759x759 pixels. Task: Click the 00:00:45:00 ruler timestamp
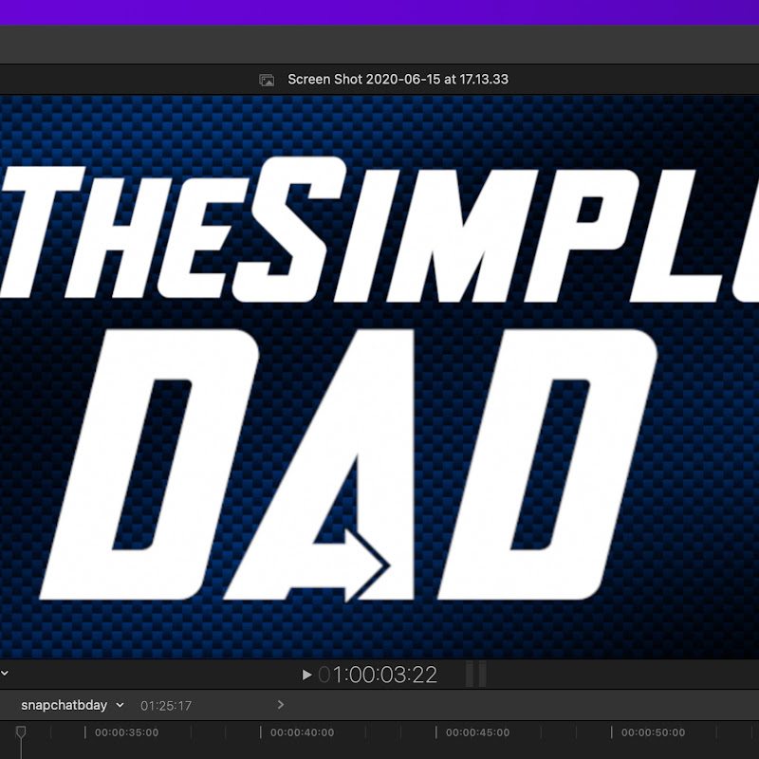point(477,733)
